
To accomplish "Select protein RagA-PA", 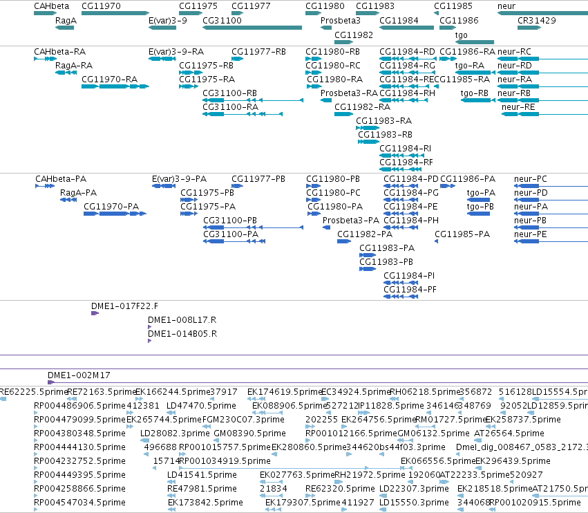I will 68,200.
